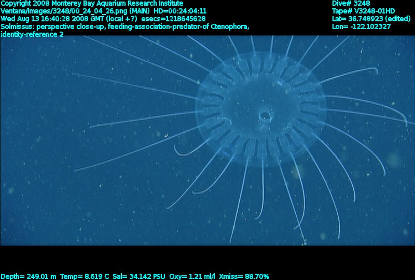Click the center of the jellyfish bell
The image size is (415, 280).
click(260, 111)
